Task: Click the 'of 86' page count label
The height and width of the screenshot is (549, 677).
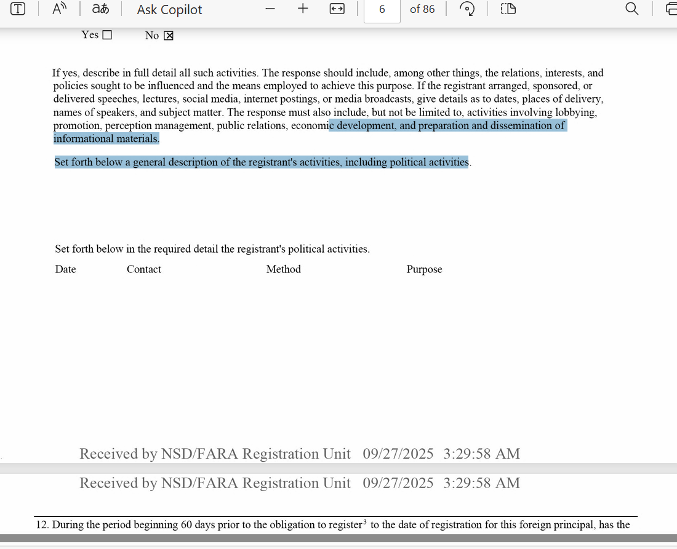Action: pyautogui.click(x=422, y=9)
